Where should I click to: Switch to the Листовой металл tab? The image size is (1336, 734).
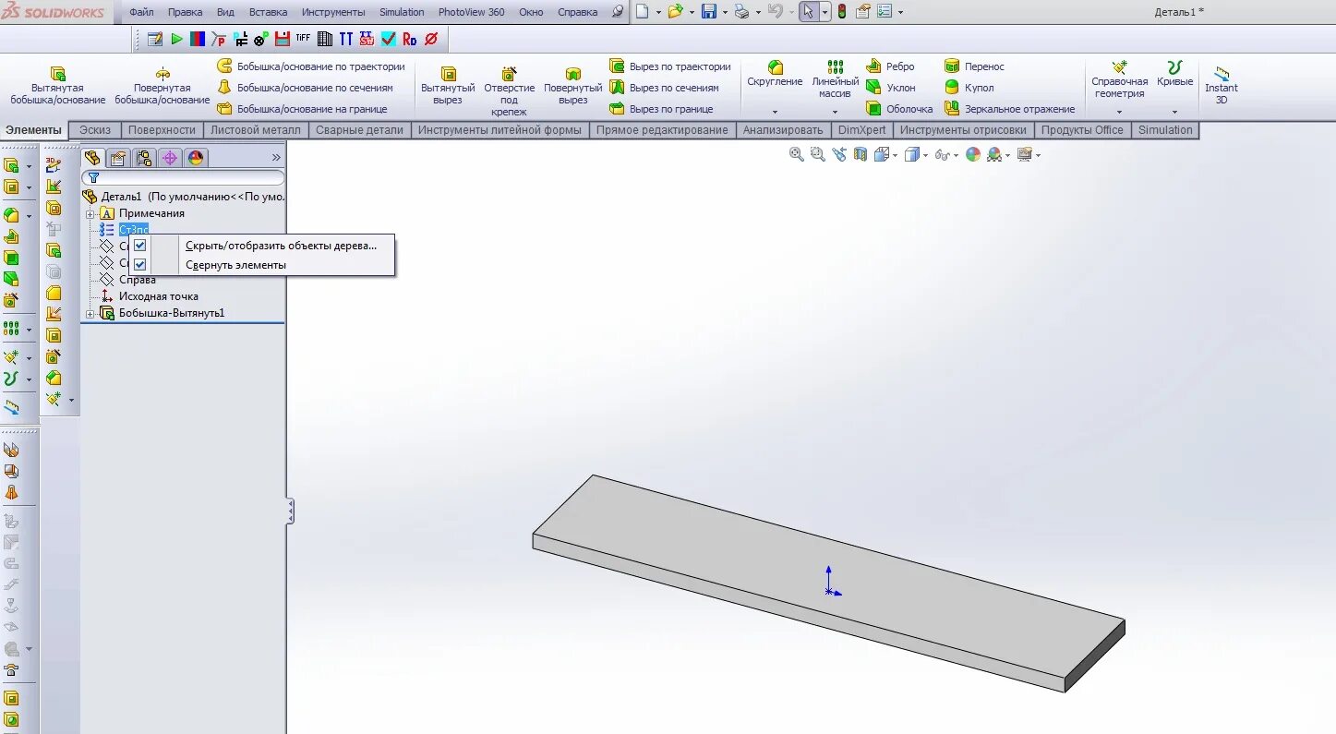(255, 129)
